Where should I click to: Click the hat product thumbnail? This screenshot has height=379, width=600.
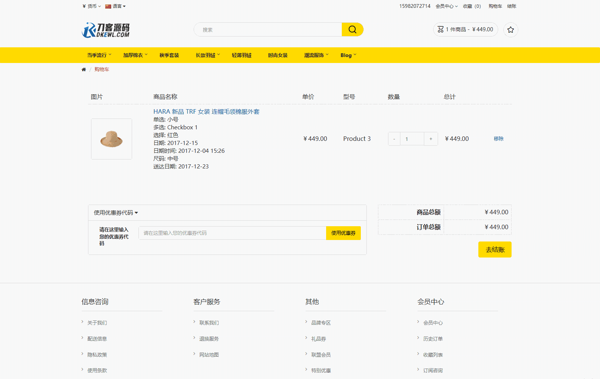(x=112, y=139)
